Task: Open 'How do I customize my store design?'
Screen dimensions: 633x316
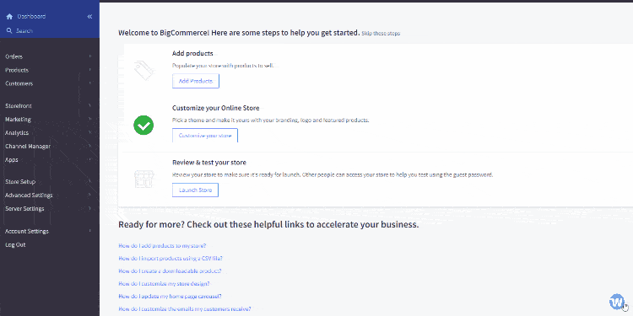Action: (x=164, y=284)
